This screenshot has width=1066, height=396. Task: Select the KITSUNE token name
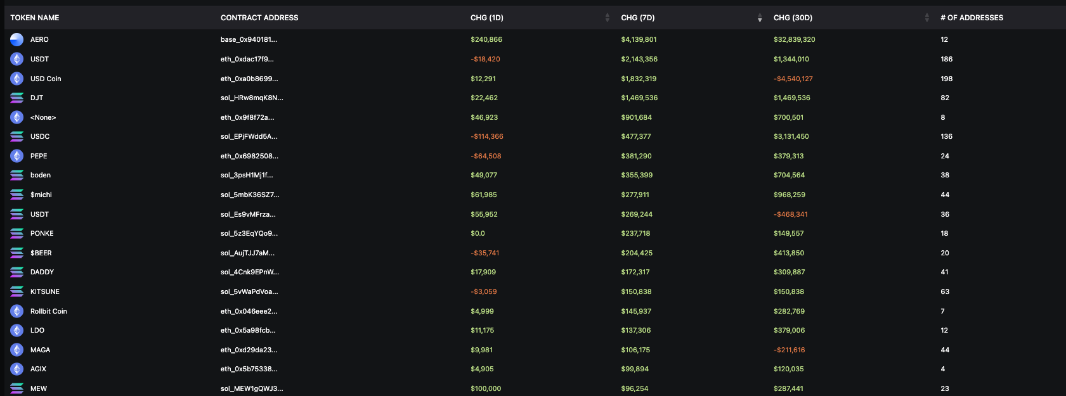point(45,291)
